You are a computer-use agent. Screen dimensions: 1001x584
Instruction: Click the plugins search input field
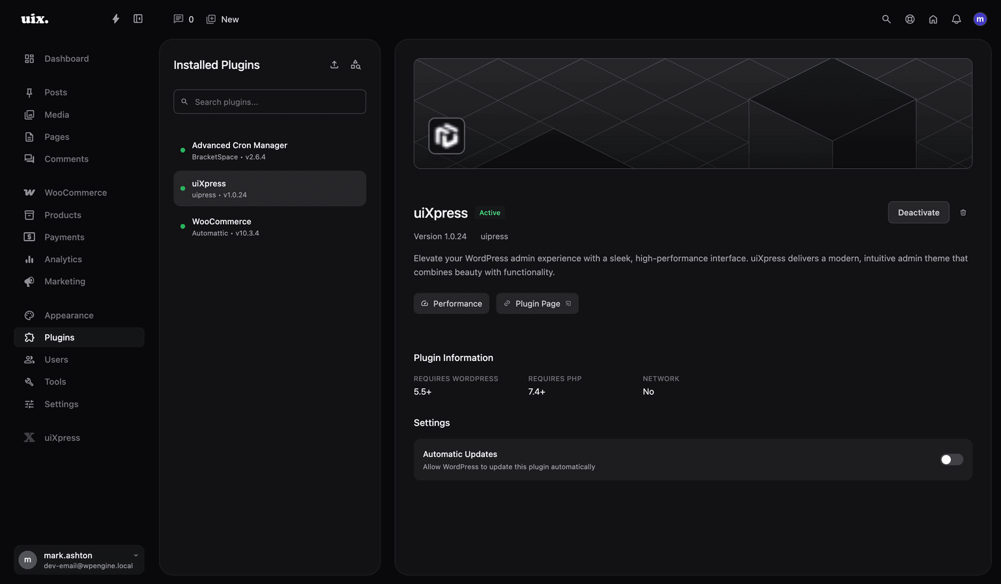(269, 102)
